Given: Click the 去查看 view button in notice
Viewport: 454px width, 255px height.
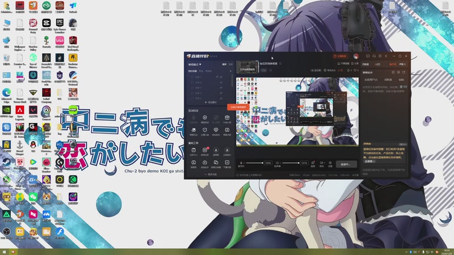Looking at the screenshot, I should tap(369, 161).
